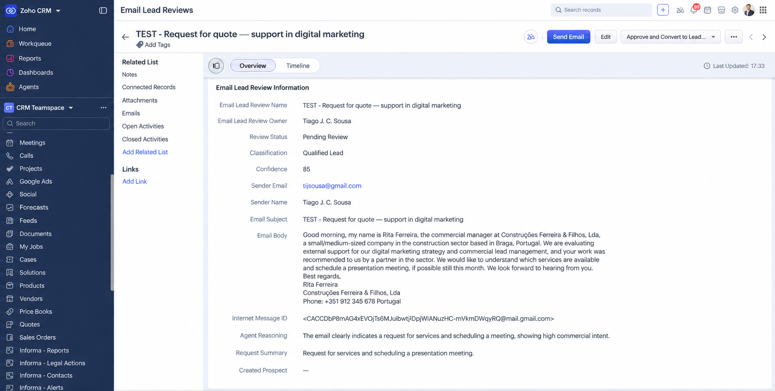Click the Zia icon beside Send Email

tap(531, 37)
